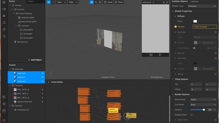219x123 pixels.
Task: Switch viewport to 3D mode
Action: click(x=49, y=2)
